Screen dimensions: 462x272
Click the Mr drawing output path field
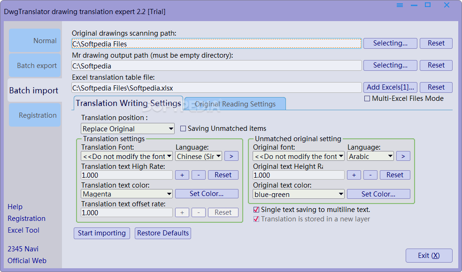(216, 66)
